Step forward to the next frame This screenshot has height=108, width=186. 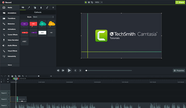[x=63, y=70]
